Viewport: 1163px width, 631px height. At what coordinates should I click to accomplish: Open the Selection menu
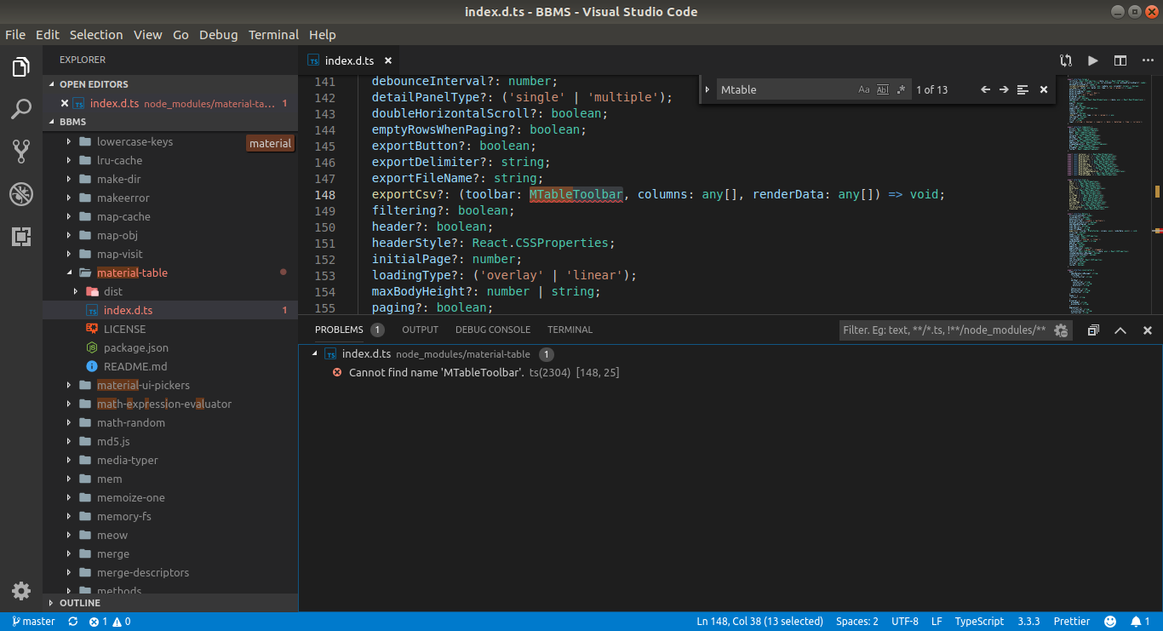96,35
